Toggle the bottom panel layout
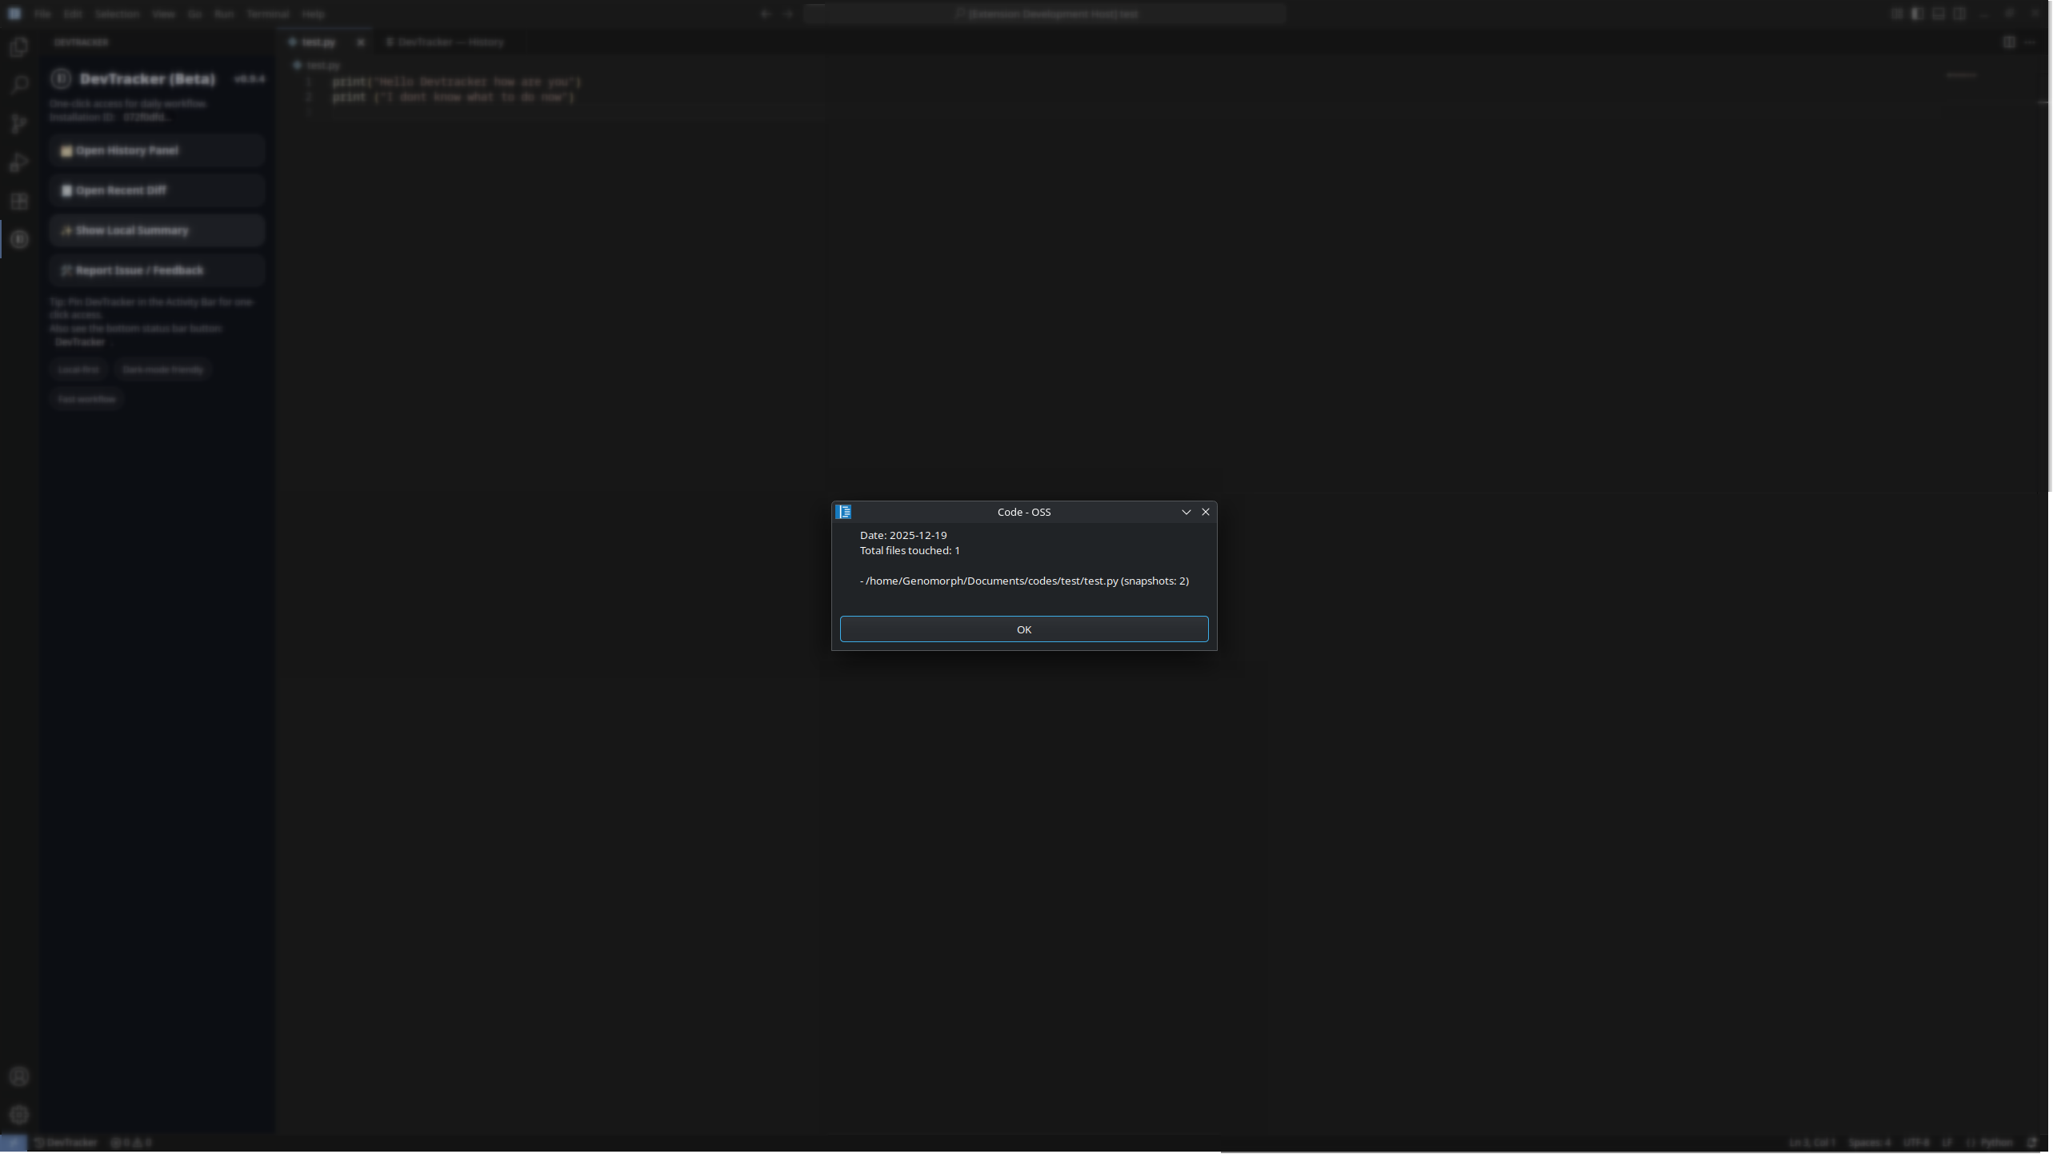This screenshot has width=2053, height=1154. (x=1938, y=14)
